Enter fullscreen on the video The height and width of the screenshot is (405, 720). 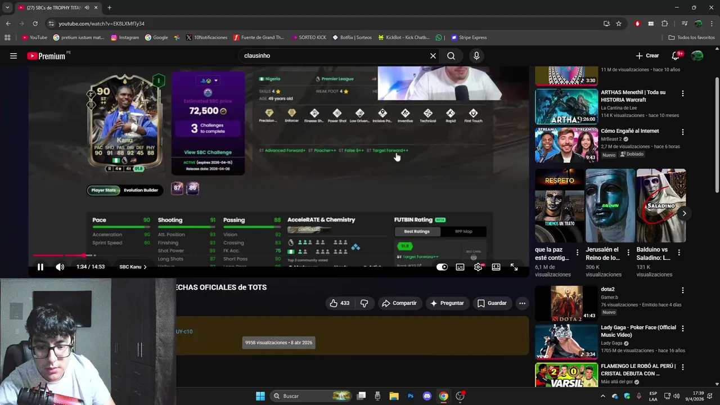514,267
